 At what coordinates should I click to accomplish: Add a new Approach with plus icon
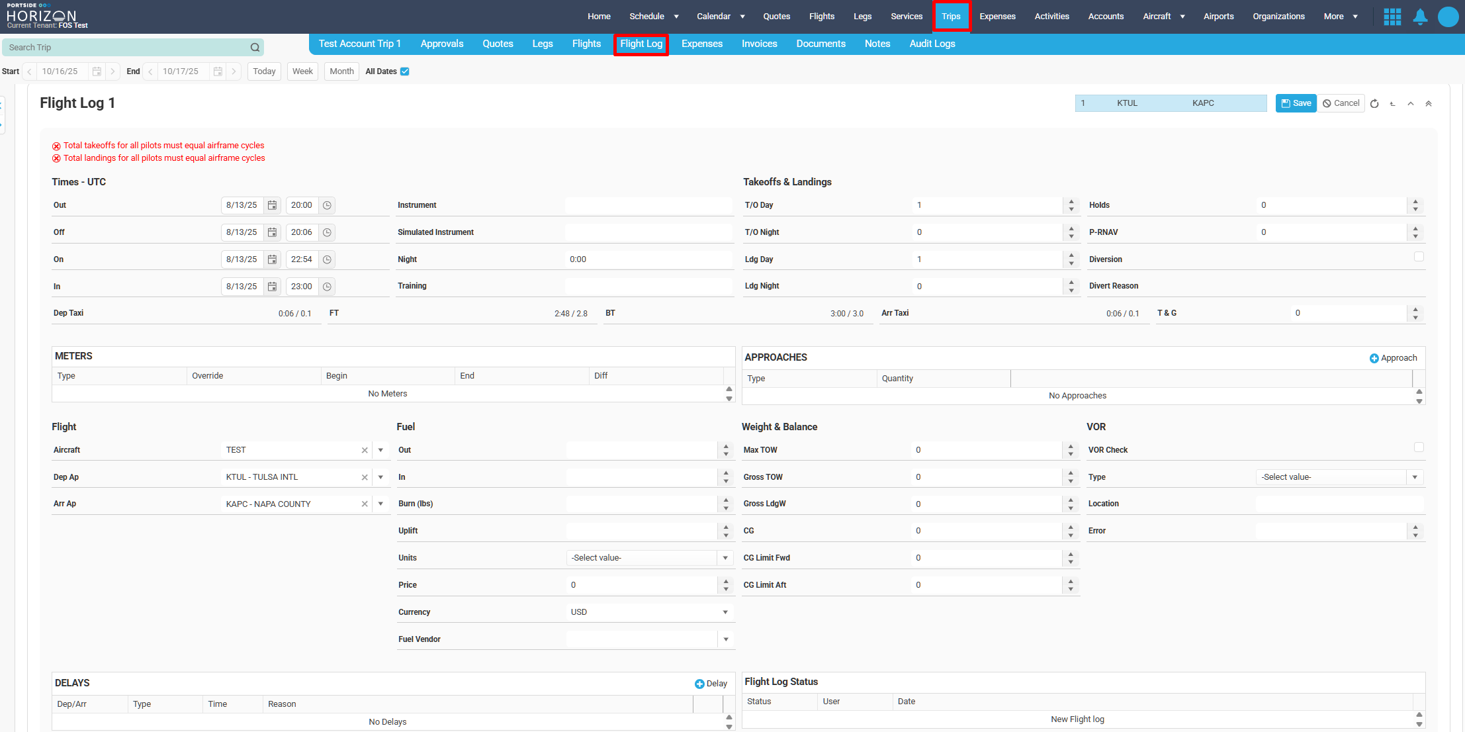[x=1374, y=359]
